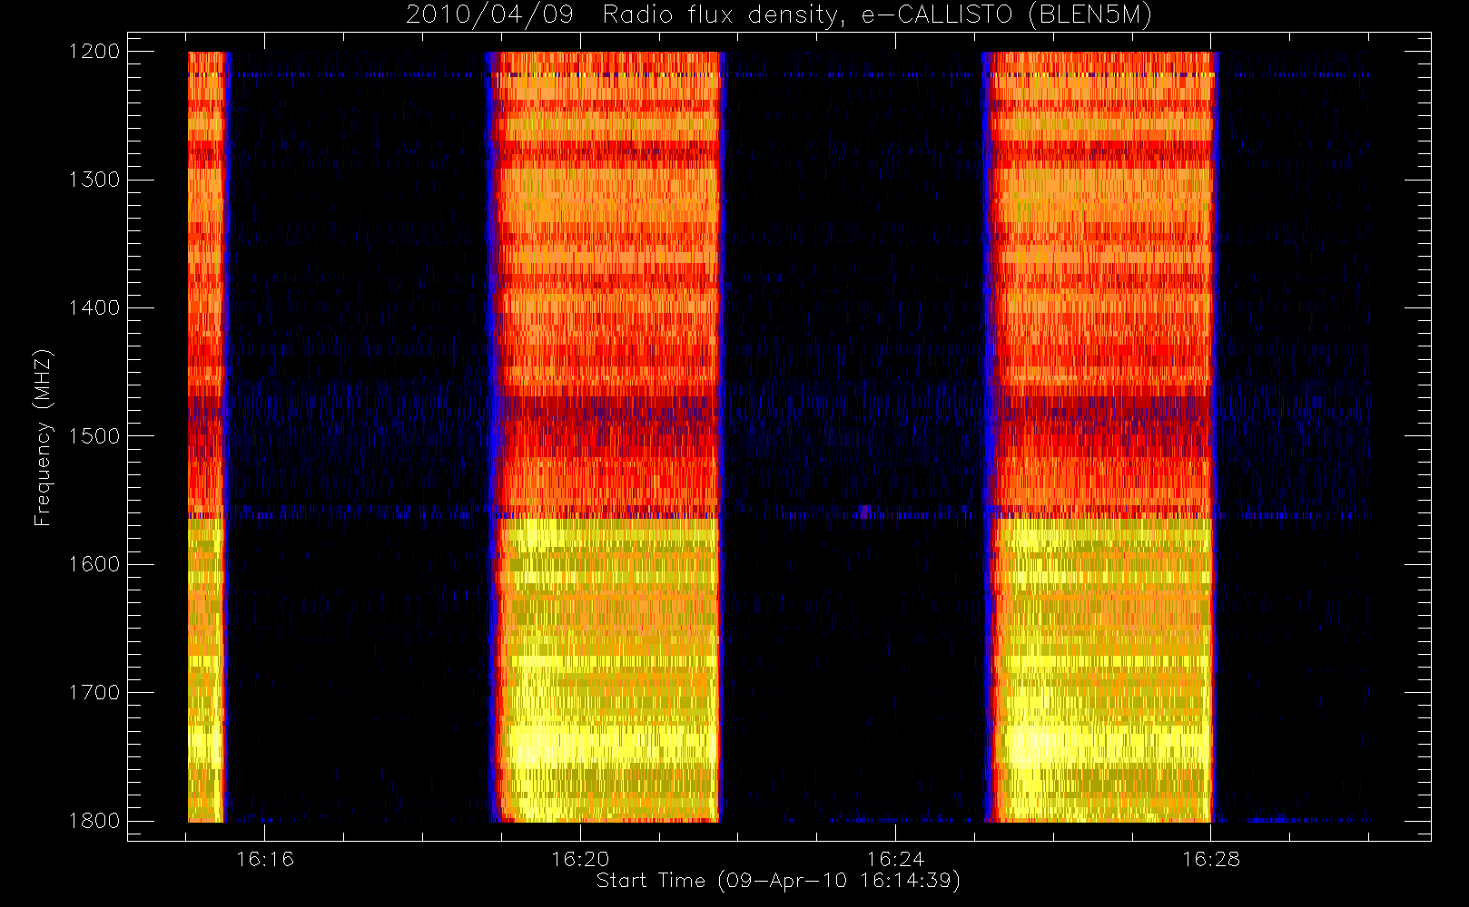This screenshot has height=907, width=1469.
Task: Select the 1400 frequency tick label
Action: click(x=94, y=308)
